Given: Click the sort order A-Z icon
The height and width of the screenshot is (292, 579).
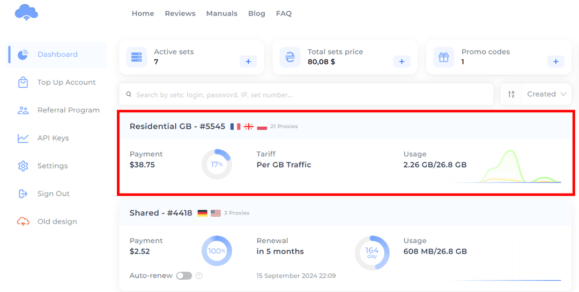Looking at the screenshot, I should pos(511,94).
